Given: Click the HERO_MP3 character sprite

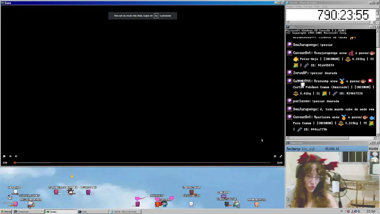Looking at the screenshot, I should pos(15,192).
